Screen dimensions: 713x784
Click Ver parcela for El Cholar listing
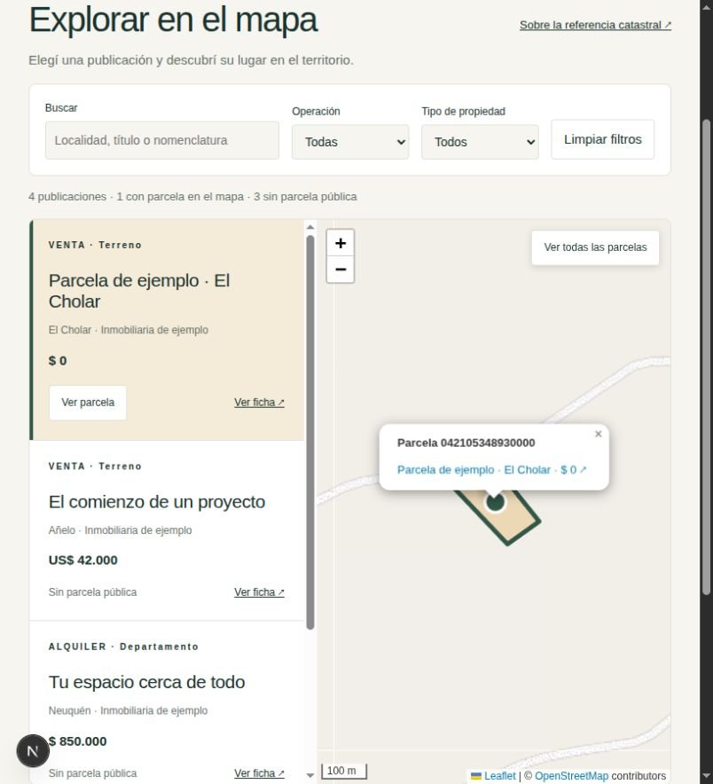88,403
